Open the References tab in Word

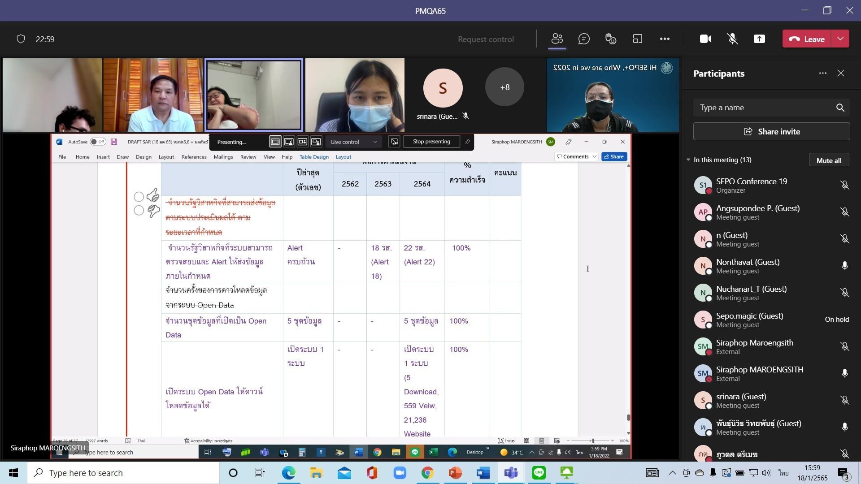tap(194, 157)
